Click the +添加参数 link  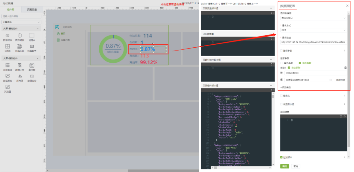coord(285,87)
